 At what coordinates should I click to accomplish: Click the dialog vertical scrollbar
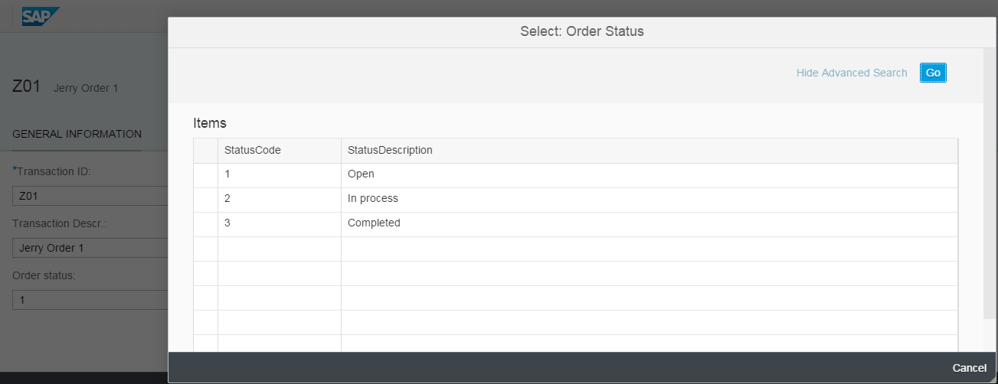tap(990, 184)
